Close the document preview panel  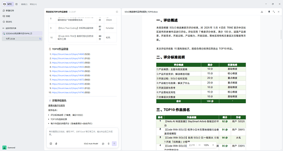pyautogui.click(x=278, y=12)
